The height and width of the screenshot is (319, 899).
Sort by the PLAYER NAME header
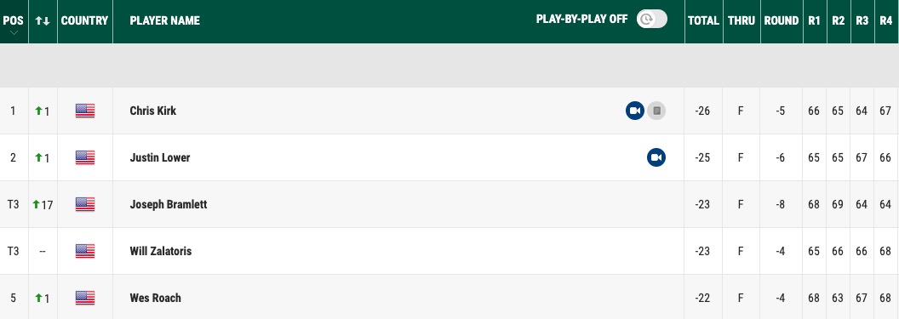164,20
